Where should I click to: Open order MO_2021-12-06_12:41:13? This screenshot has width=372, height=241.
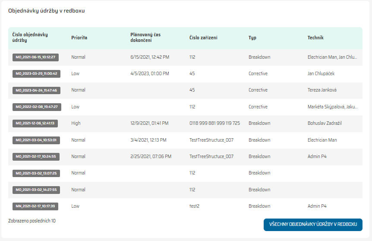[x=36, y=123]
